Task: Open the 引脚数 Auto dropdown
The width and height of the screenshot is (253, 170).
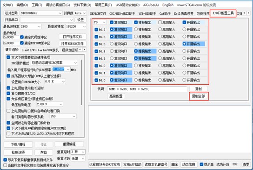Action: [x=80, y=13]
